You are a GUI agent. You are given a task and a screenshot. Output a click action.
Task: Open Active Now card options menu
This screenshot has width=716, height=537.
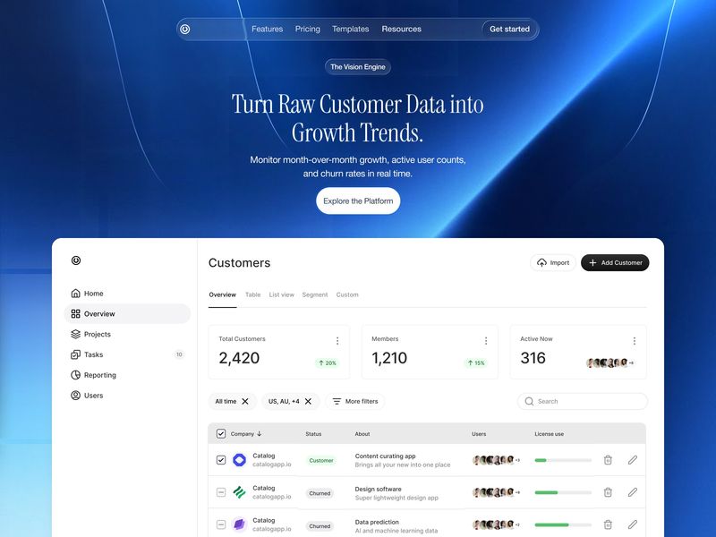pyautogui.click(x=635, y=341)
